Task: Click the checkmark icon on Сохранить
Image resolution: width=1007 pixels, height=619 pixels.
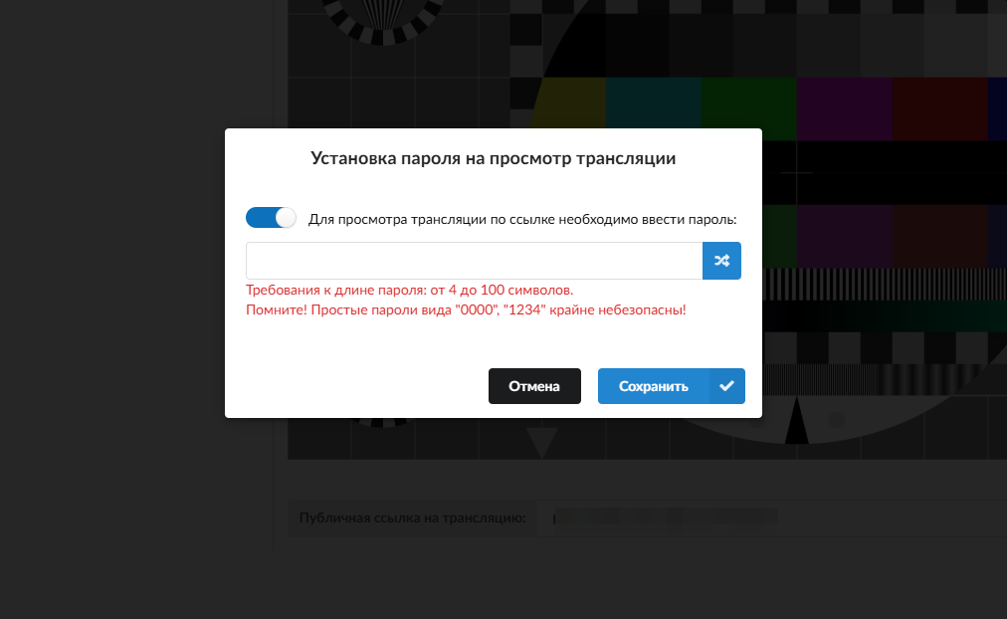Action: click(x=727, y=386)
